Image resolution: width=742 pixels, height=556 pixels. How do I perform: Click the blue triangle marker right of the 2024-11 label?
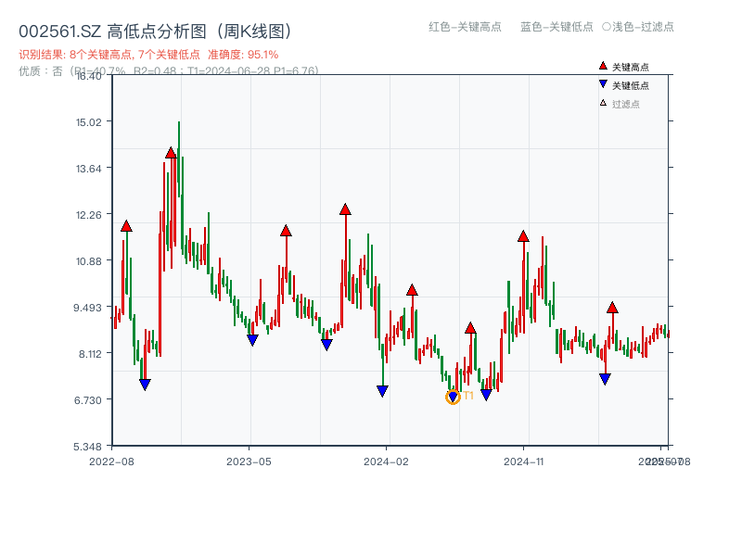click(x=604, y=377)
